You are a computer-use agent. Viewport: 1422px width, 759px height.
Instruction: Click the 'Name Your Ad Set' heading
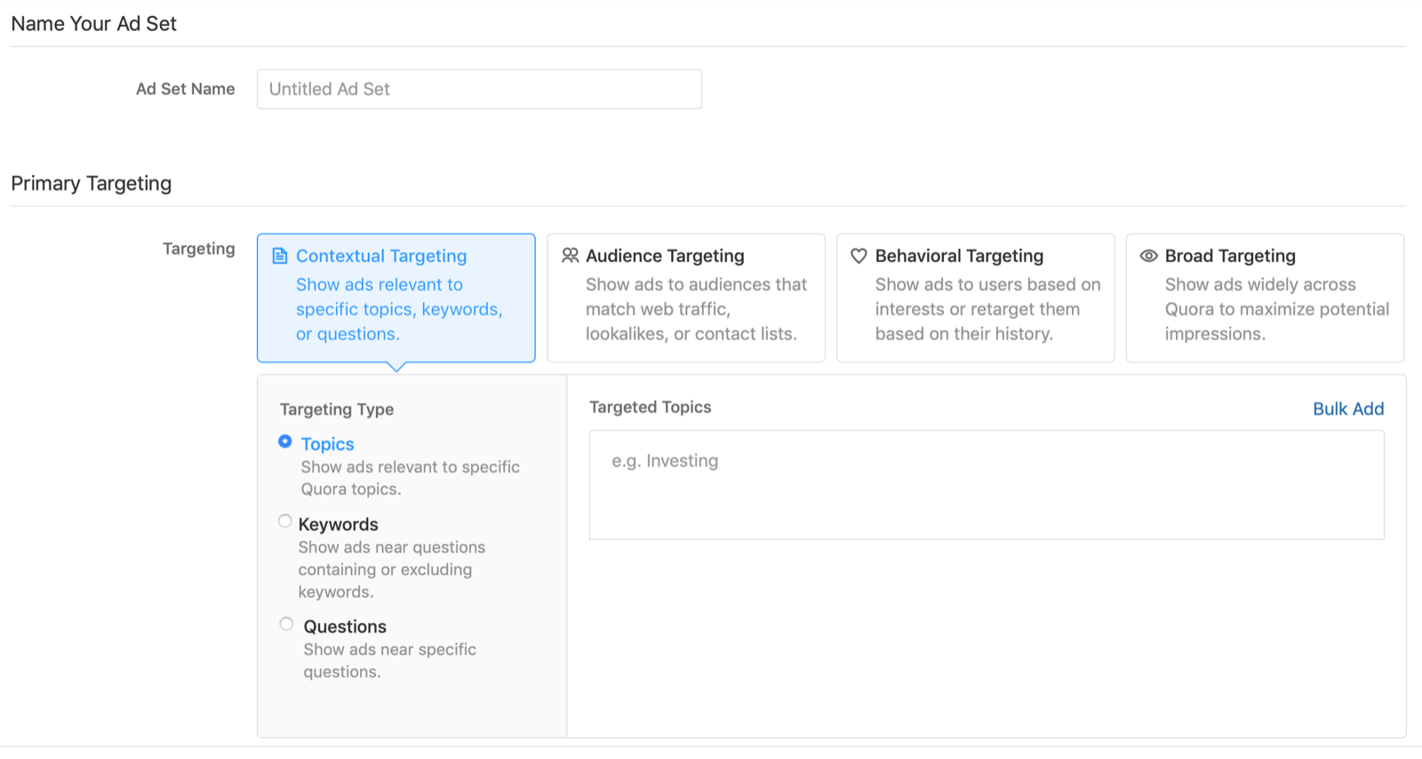pos(93,24)
